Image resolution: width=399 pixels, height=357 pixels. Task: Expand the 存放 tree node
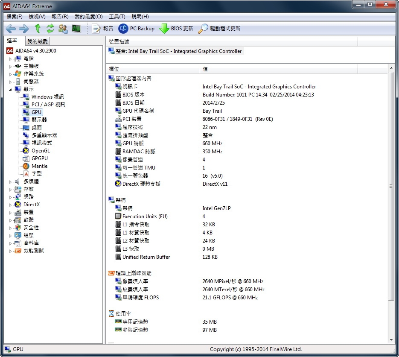coord(10,190)
